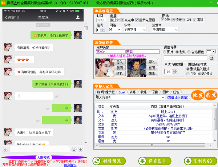
Task: Click the 范冰冰 nickname input field
Action: (x=110, y=52)
